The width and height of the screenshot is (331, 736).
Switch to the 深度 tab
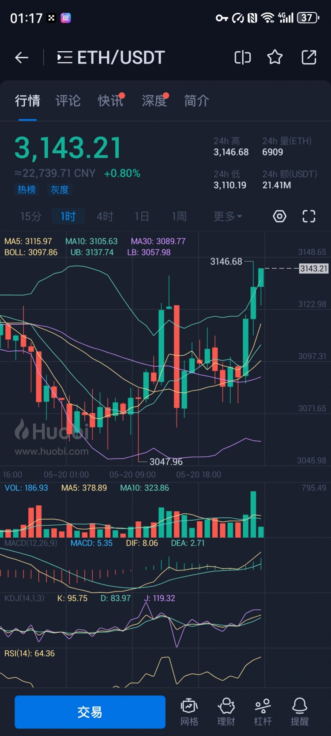tap(154, 101)
